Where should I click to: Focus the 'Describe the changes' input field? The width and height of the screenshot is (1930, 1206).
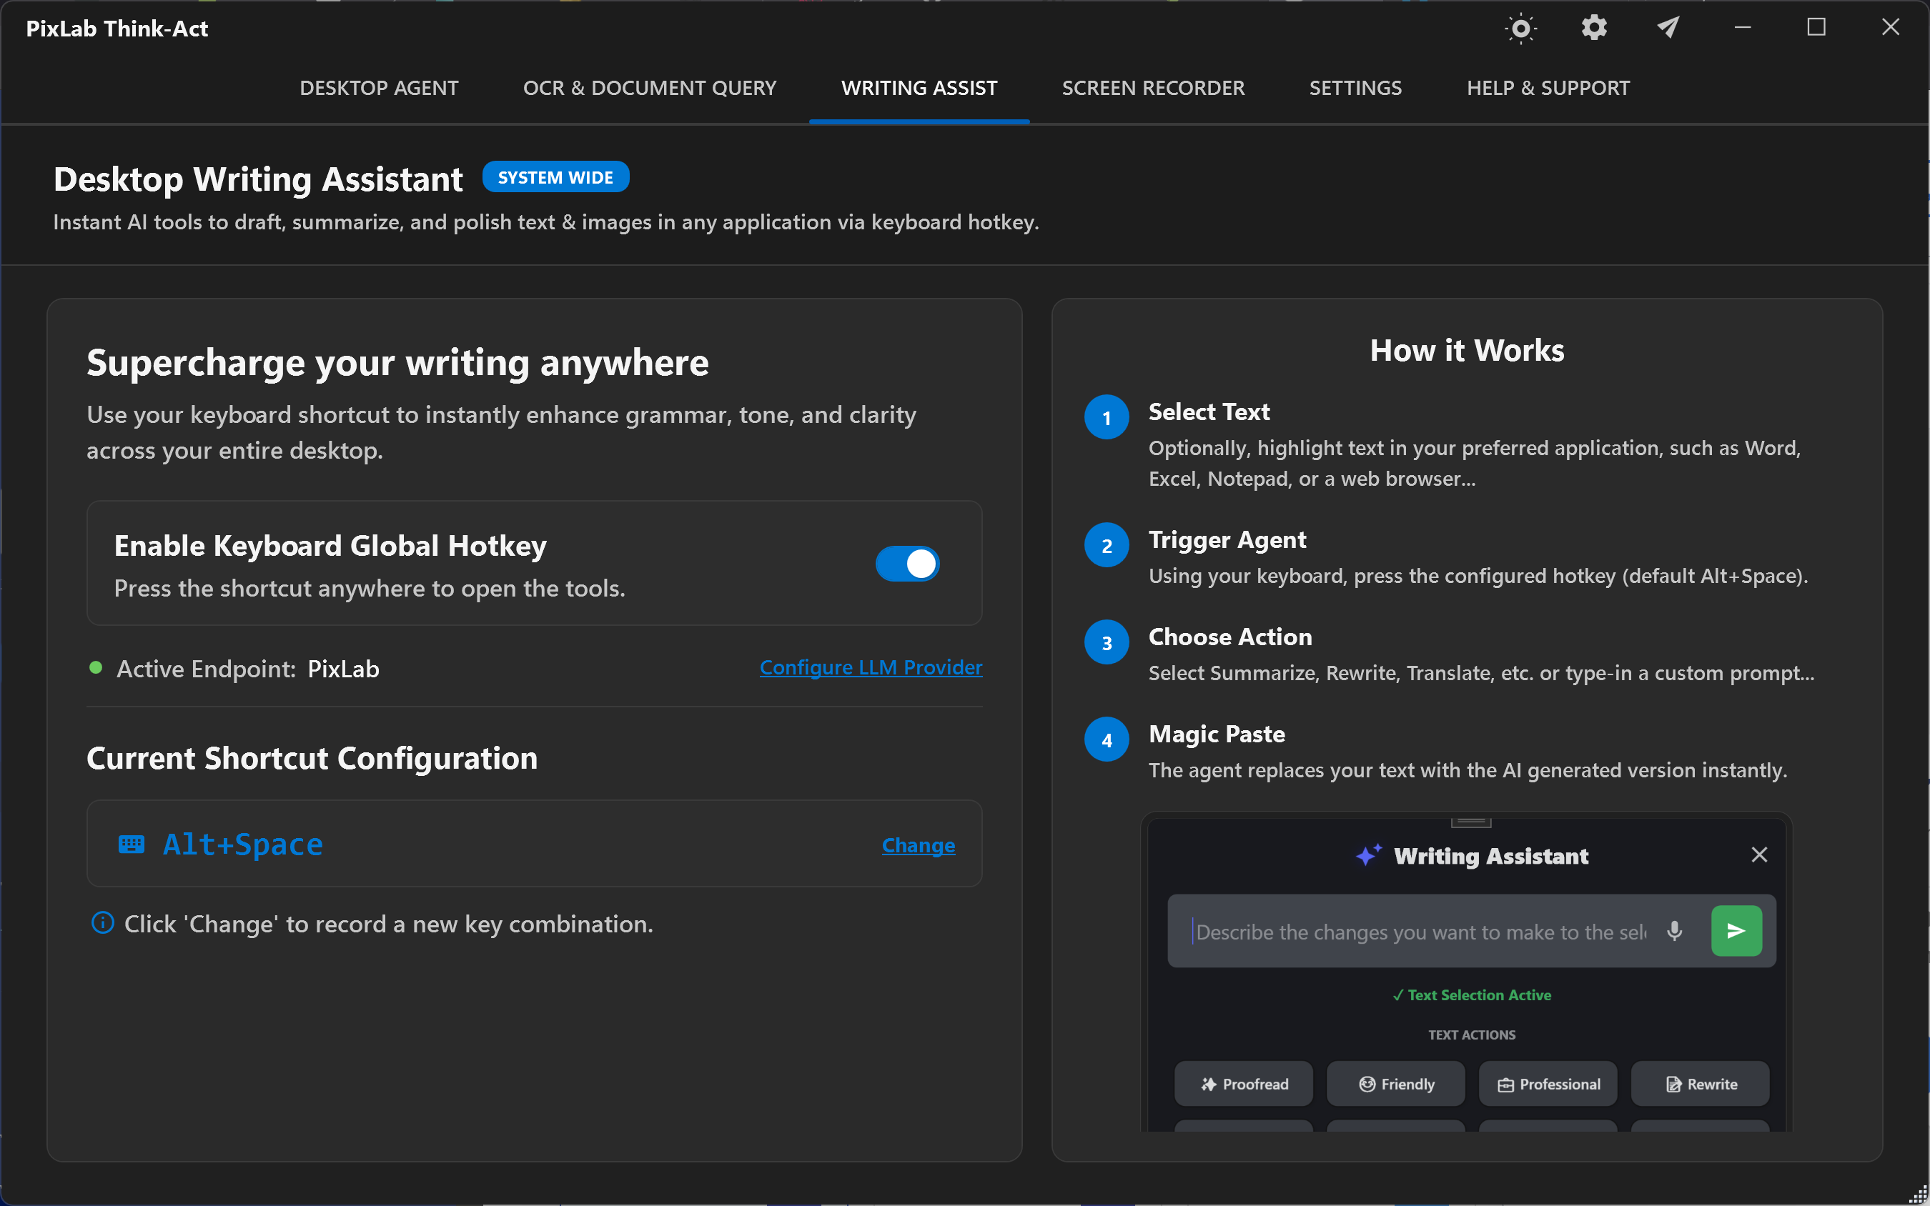1420,932
